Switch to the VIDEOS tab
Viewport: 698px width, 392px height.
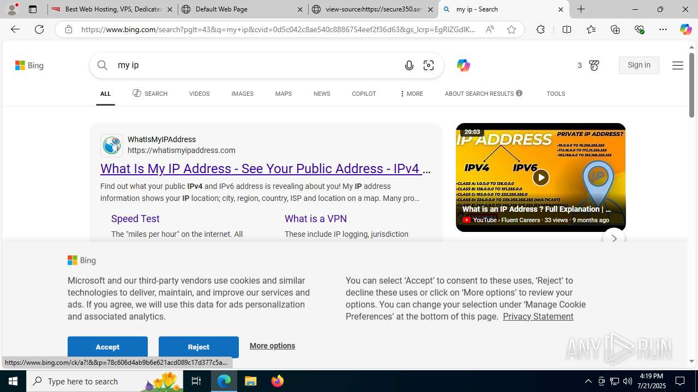pos(199,94)
